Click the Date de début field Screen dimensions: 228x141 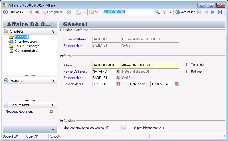pyautogui.click(x=104, y=84)
